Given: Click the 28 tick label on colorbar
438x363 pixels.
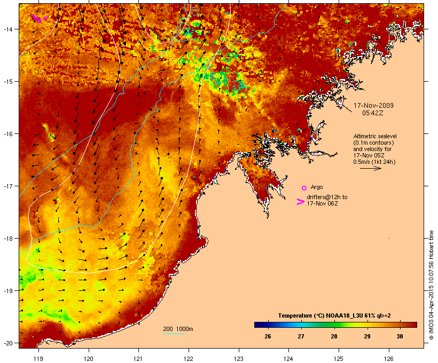Looking at the screenshot, I should coord(334,336).
